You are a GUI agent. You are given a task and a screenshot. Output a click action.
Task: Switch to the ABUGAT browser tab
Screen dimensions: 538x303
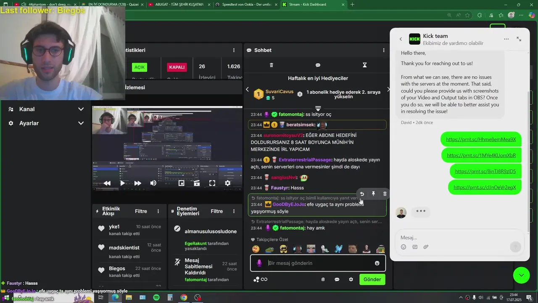pyautogui.click(x=179, y=5)
